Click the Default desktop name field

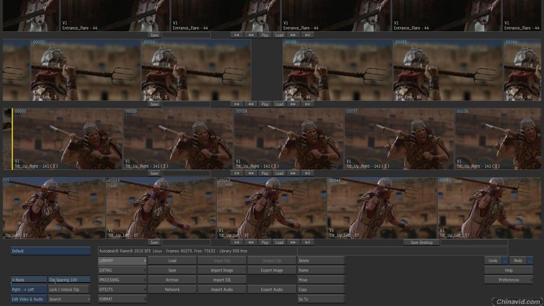(x=50, y=251)
